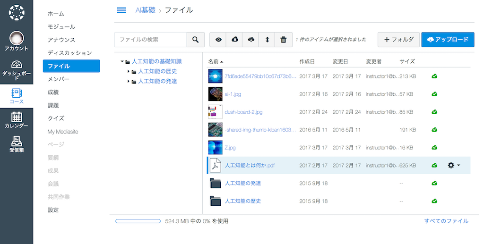This screenshot has height=244, width=484.
Task: Toggle published status of ai-1.jpg
Action: tap(434, 94)
